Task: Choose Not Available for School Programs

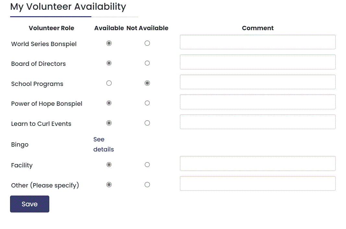Action: coord(147,83)
